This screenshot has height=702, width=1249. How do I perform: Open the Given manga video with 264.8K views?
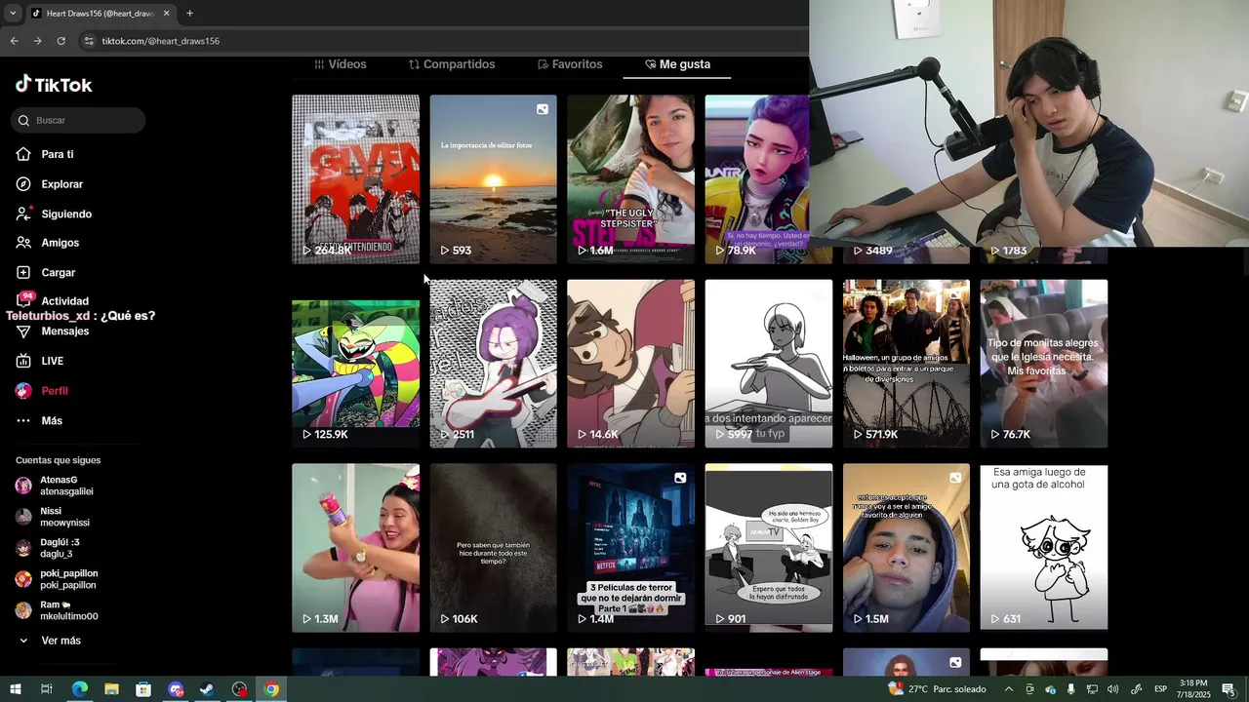[355, 179]
